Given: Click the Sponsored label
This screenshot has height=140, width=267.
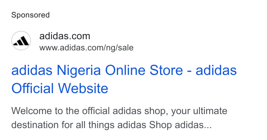Looking at the screenshot, I should [31, 15].
